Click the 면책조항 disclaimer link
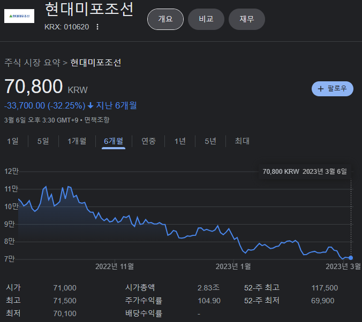362x322 pixels. click(97, 120)
